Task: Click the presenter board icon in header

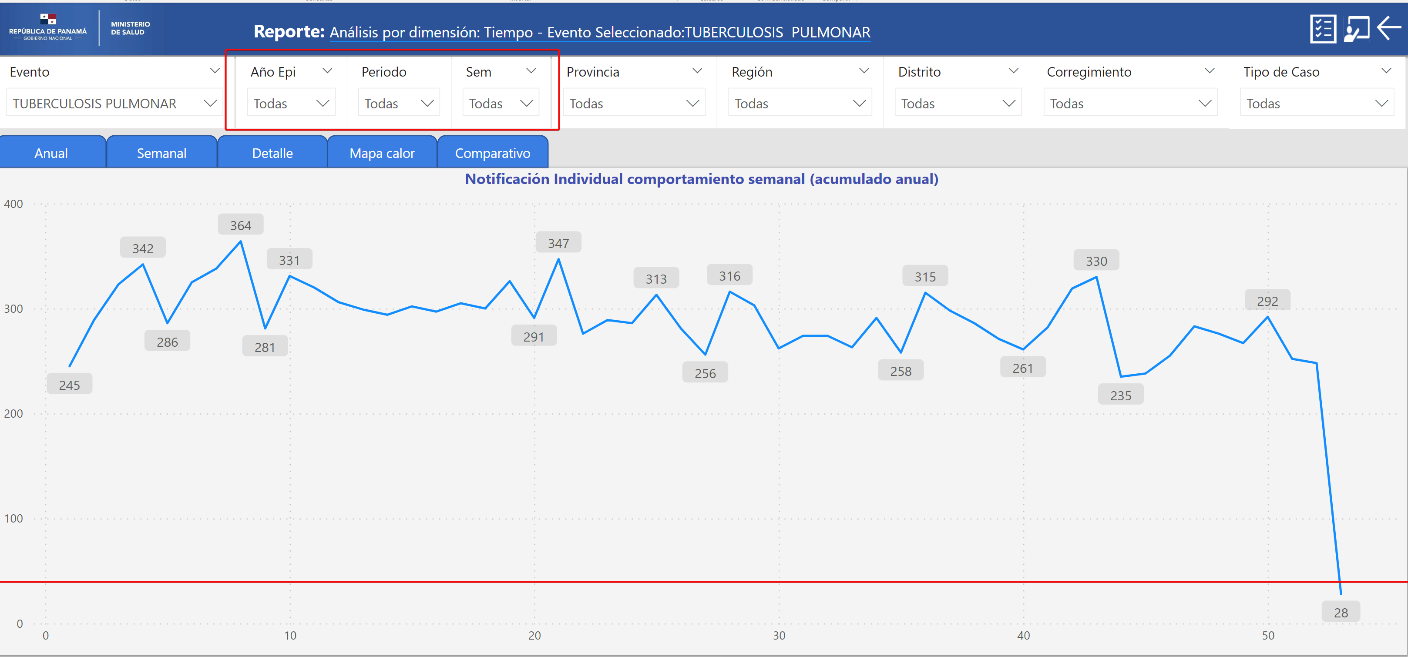Action: (x=1357, y=29)
